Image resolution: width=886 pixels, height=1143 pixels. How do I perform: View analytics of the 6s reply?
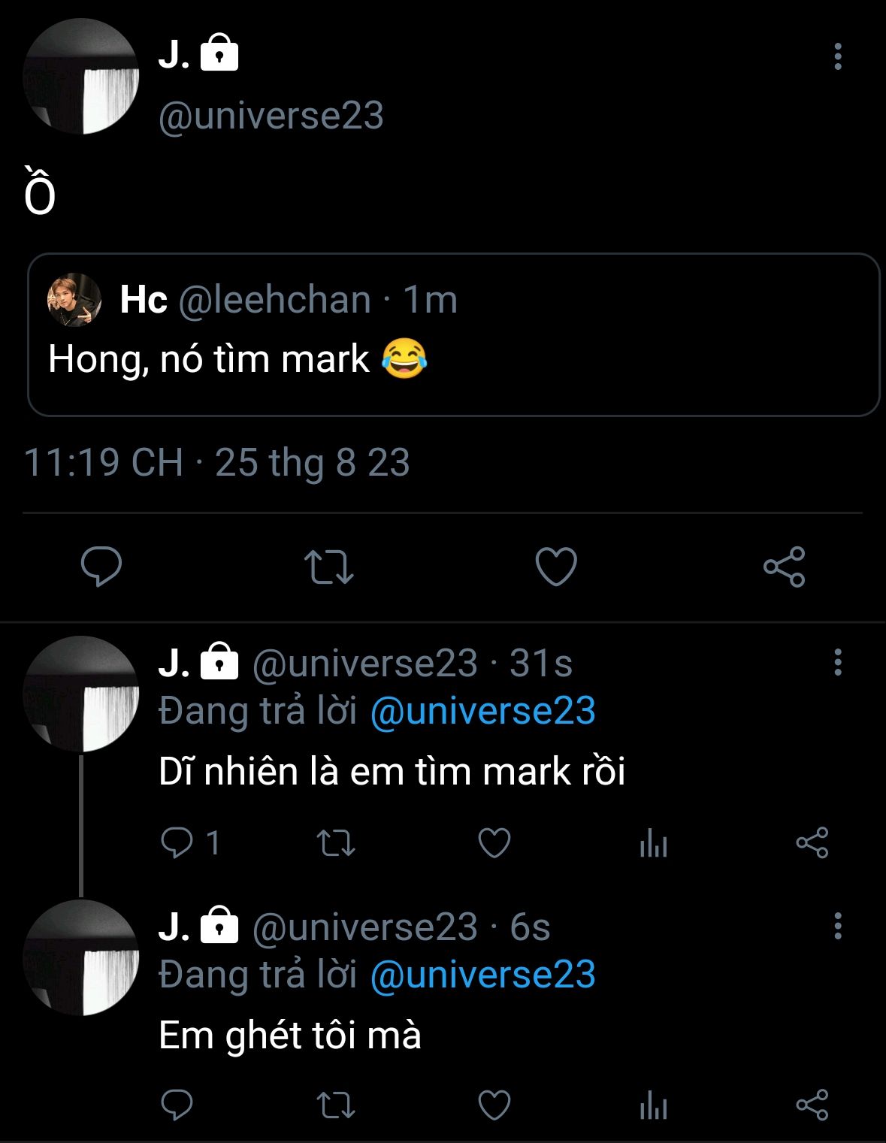click(x=653, y=1106)
